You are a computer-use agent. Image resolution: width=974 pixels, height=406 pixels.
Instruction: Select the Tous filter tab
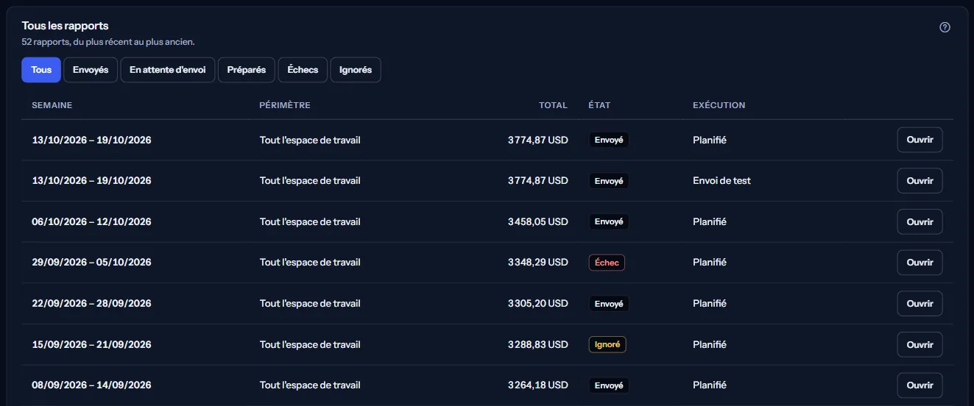click(x=41, y=70)
